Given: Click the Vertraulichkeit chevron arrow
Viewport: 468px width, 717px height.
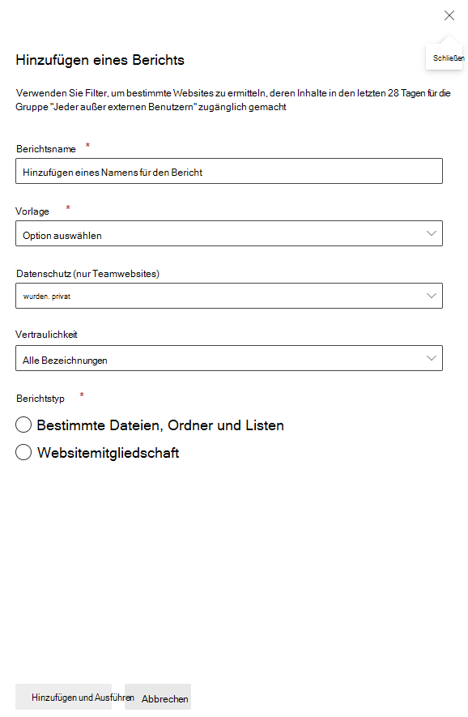Looking at the screenshot, I should [x=431, y=358].
